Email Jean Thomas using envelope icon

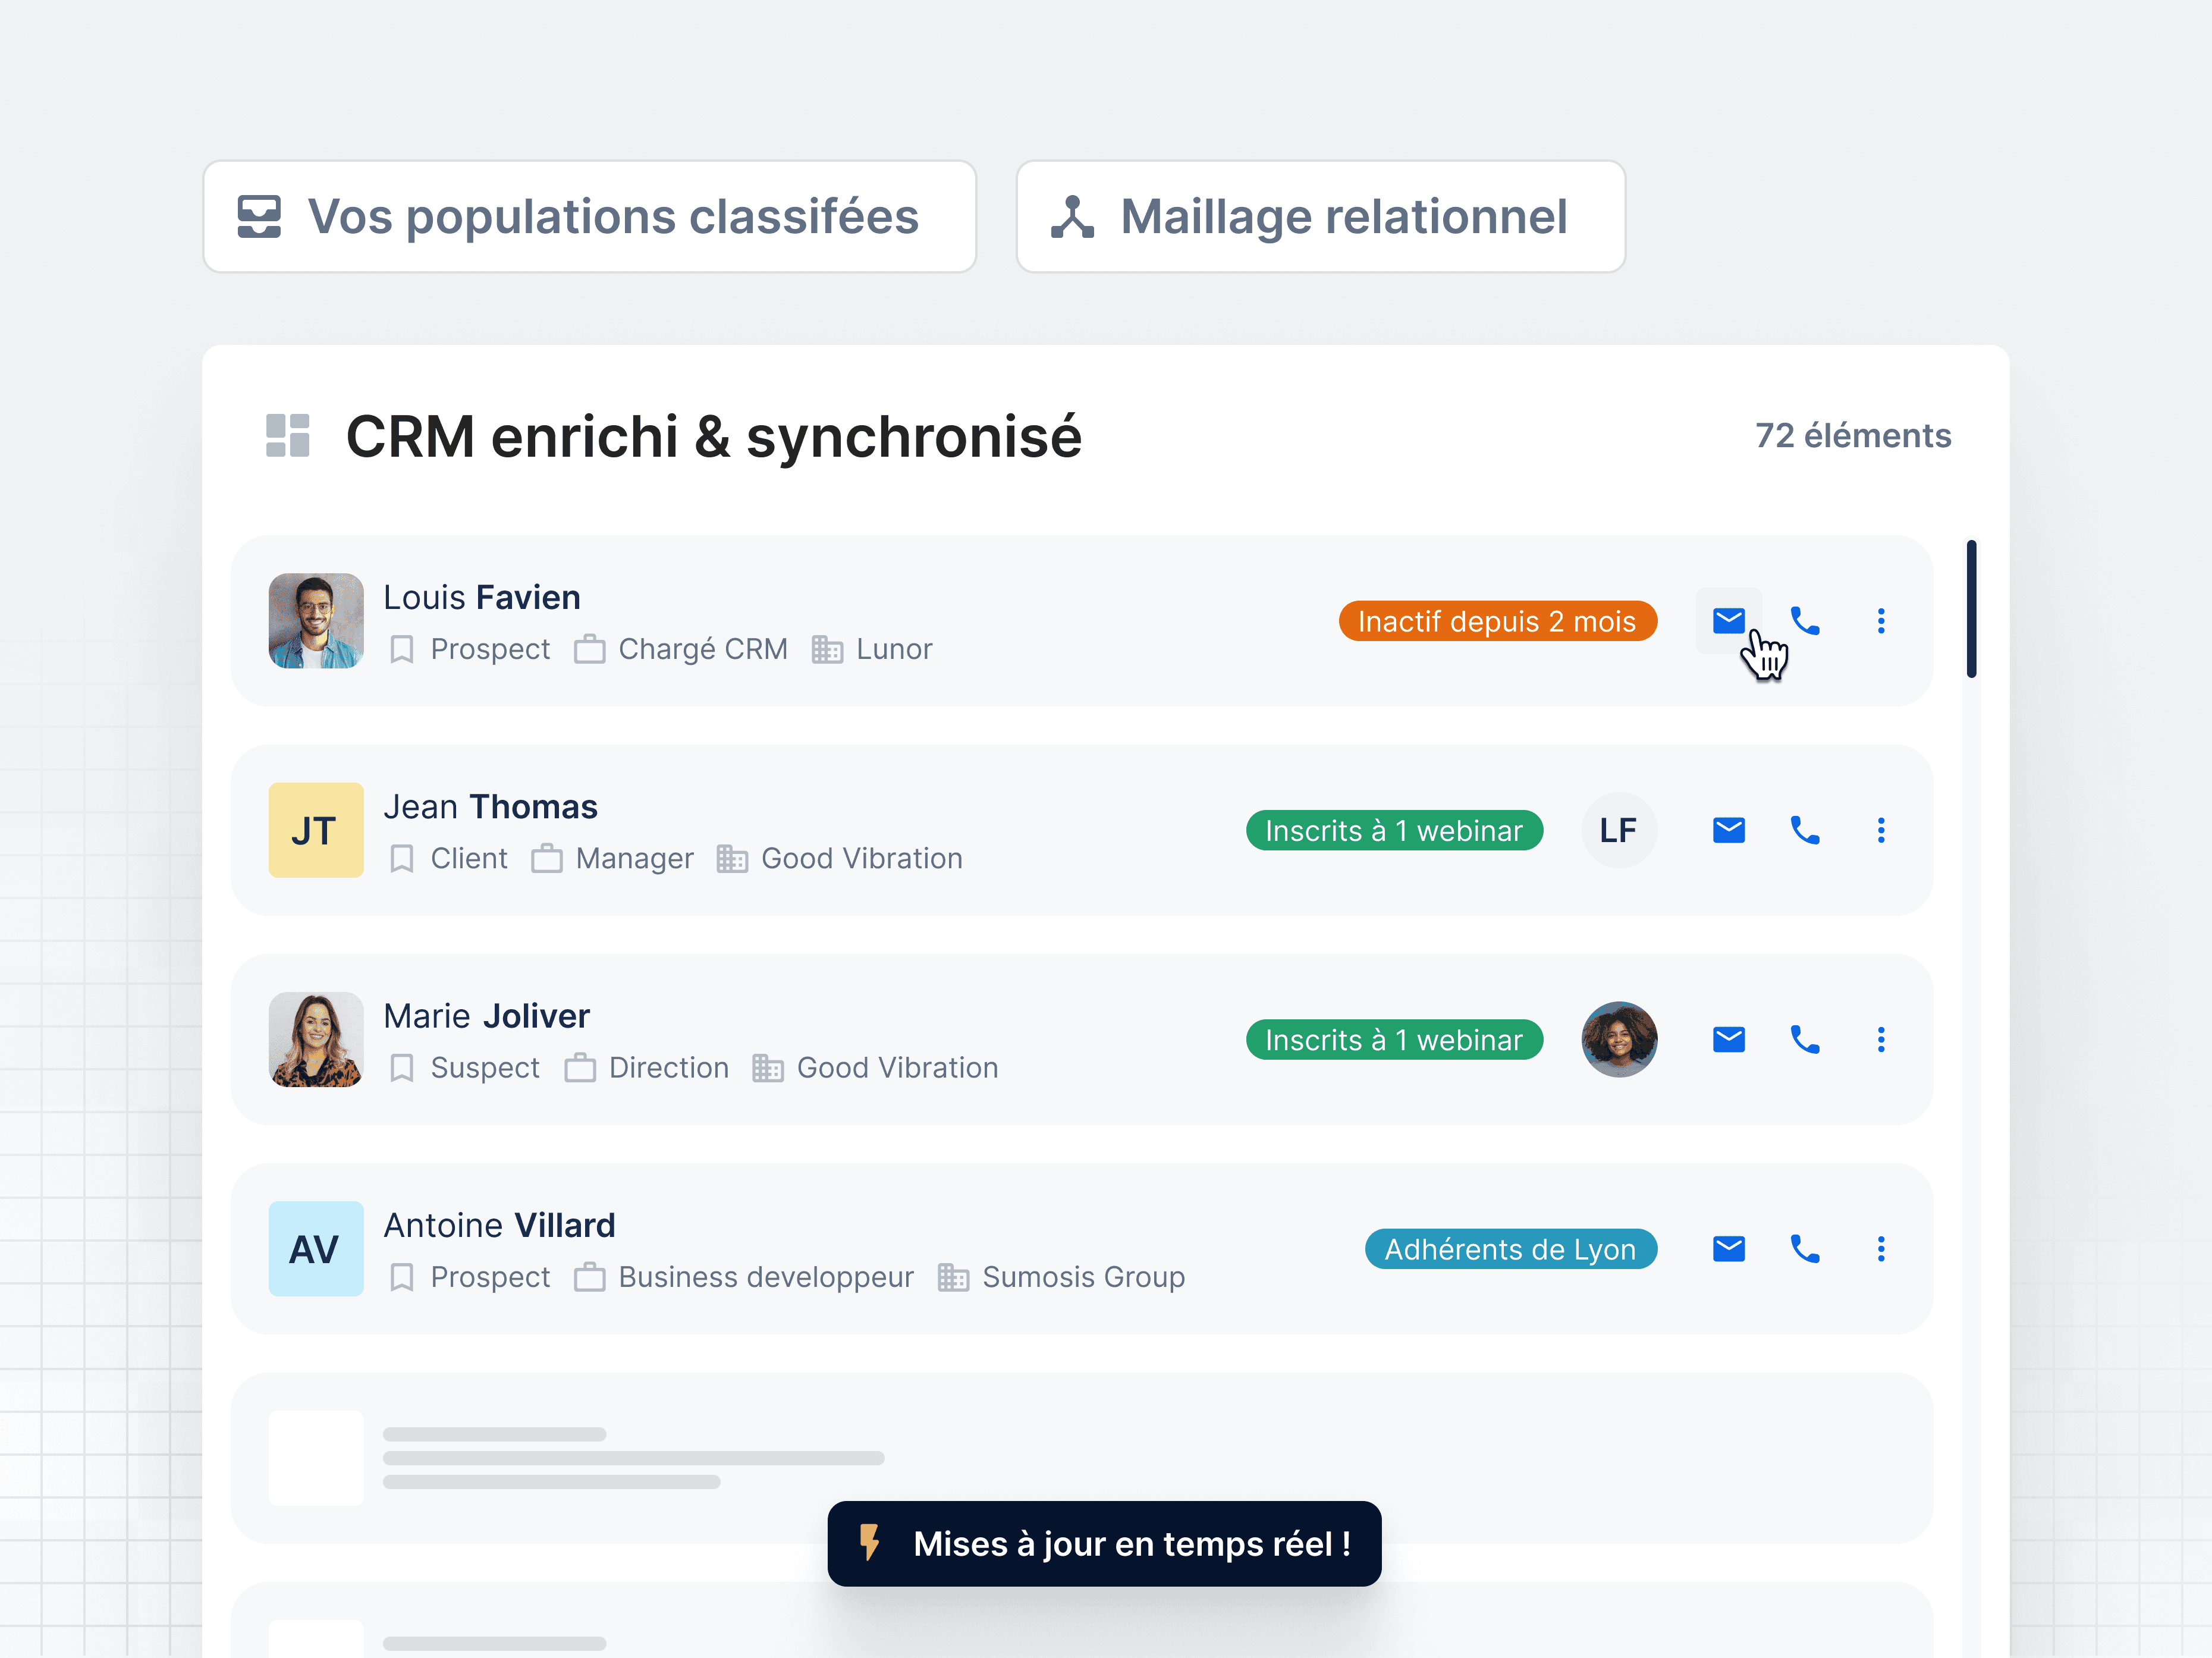(x=1728, y=830)
